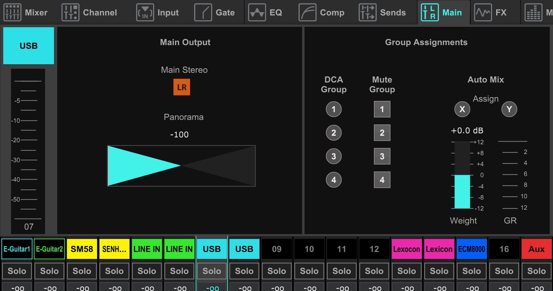
Task: Toggle the LR main stereo assignment
Action: click(181, 87)
